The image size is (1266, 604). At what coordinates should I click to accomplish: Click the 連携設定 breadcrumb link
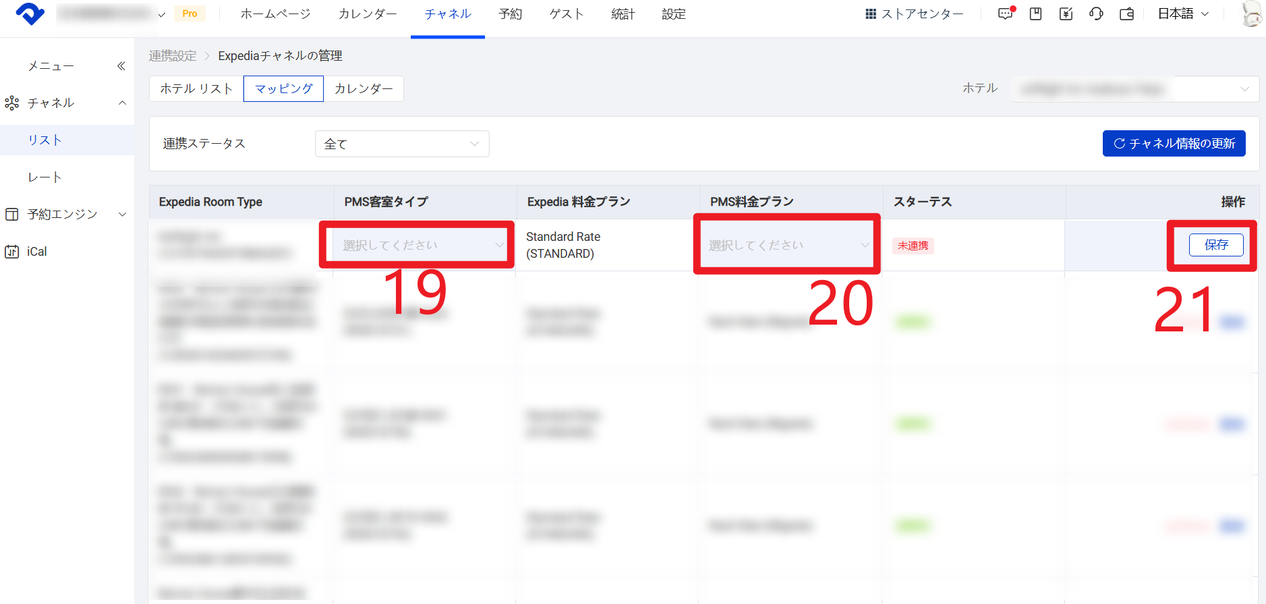coord(173,56)
